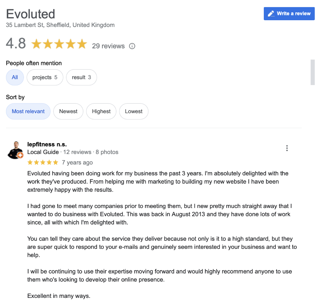Viewport: 323px width, 302px height.
Task: Filter reviews mentioning "projects"
Action: (x=45, y=78)
